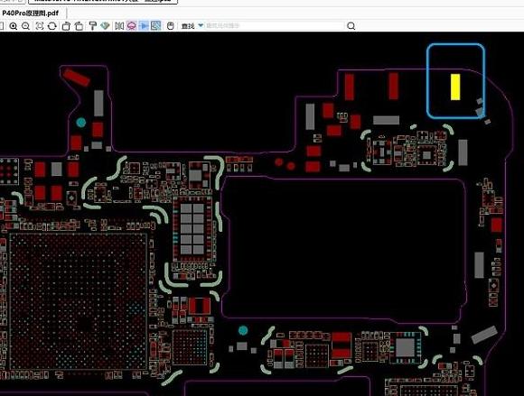Screen dimensions: 524x396
Task: Toggle the blue search-view highlighted button
Action: point(155,25)
